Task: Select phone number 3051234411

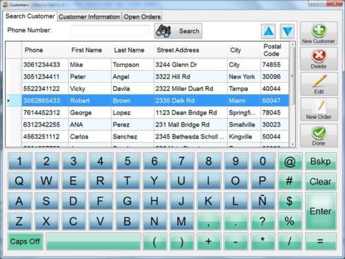Action: click(x=46, y=76)
